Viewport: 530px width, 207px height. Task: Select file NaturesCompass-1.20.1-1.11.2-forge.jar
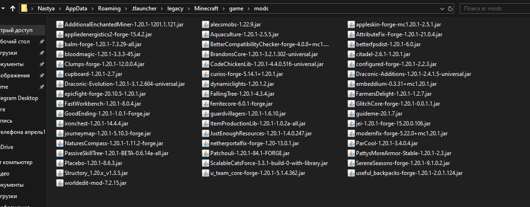coord(109,143)
